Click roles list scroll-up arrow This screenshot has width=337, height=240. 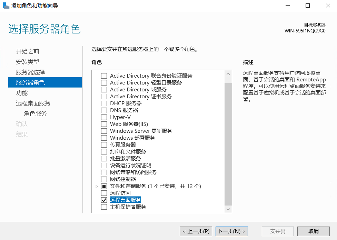tap(228, 74)
